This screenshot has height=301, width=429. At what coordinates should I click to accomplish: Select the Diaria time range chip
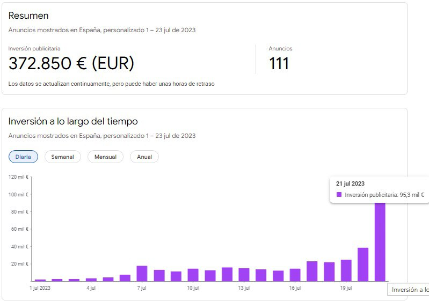(x=23, y=157)
